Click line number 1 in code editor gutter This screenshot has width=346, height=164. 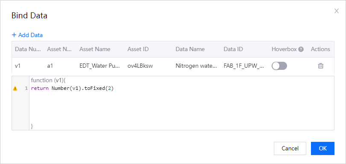click(x=26, y=89)
